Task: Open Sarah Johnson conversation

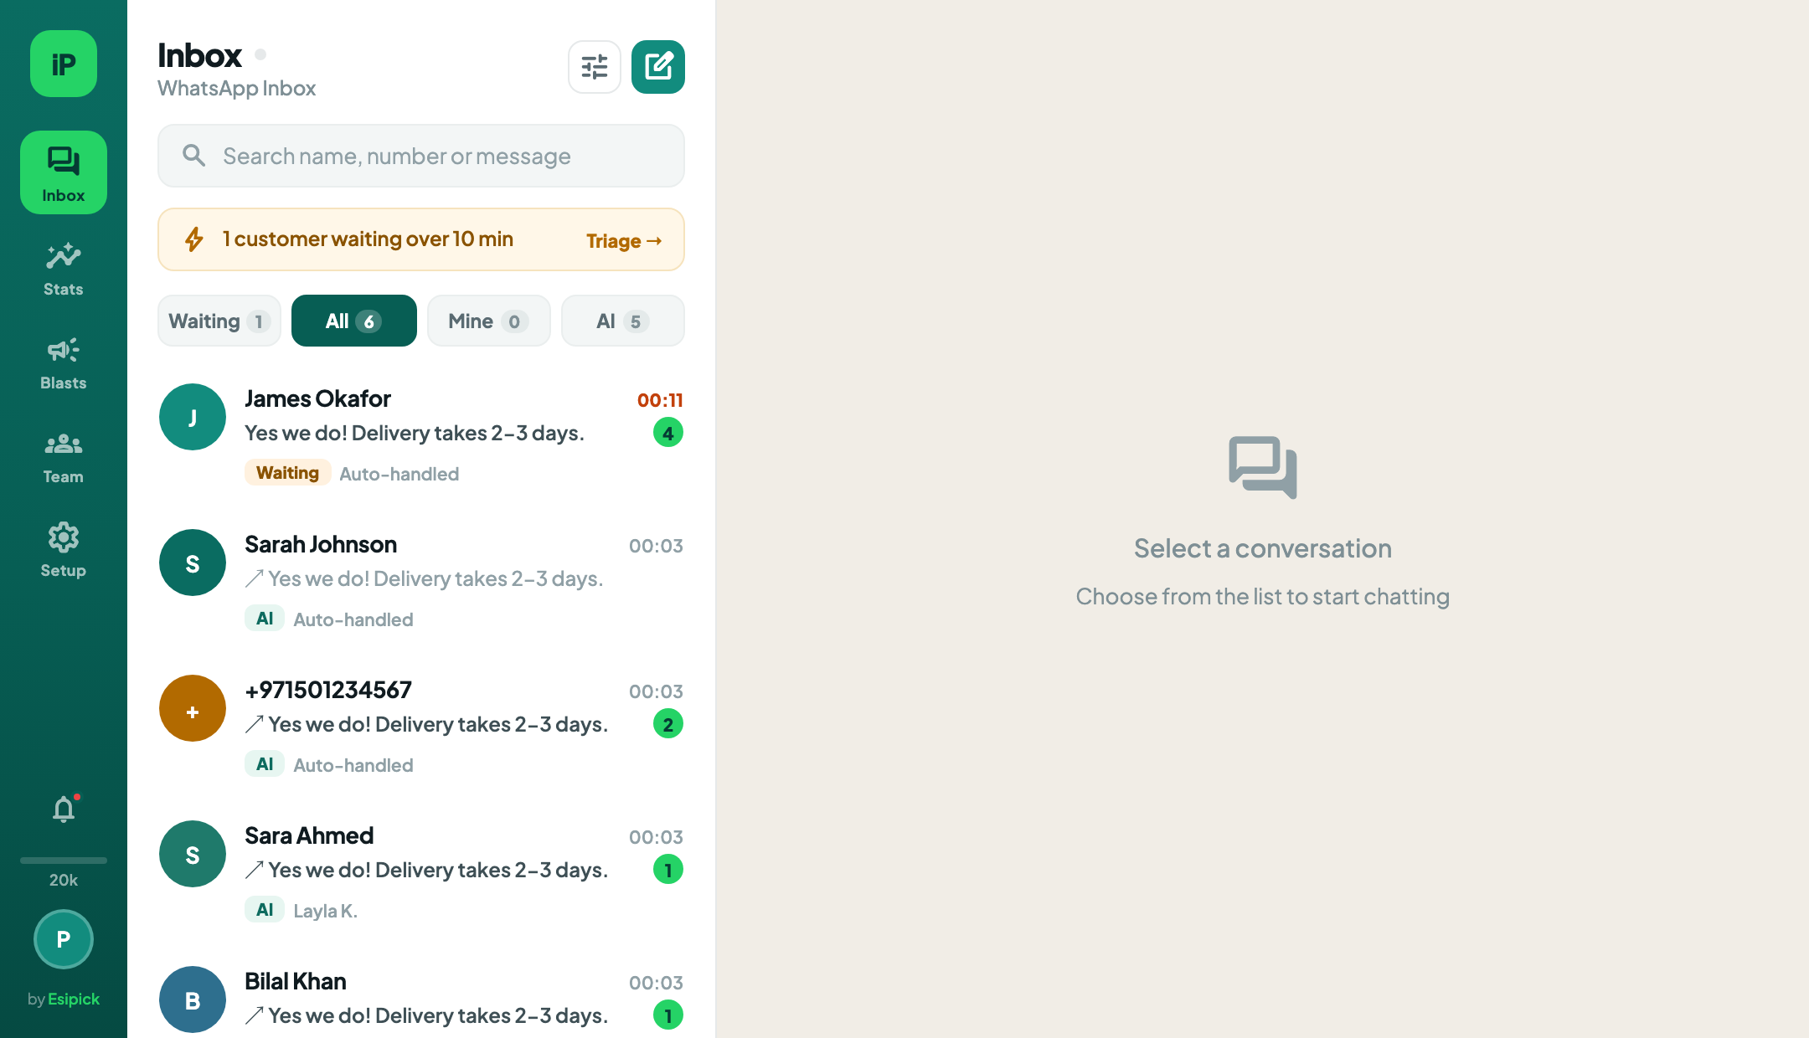Action: [421, 581]
